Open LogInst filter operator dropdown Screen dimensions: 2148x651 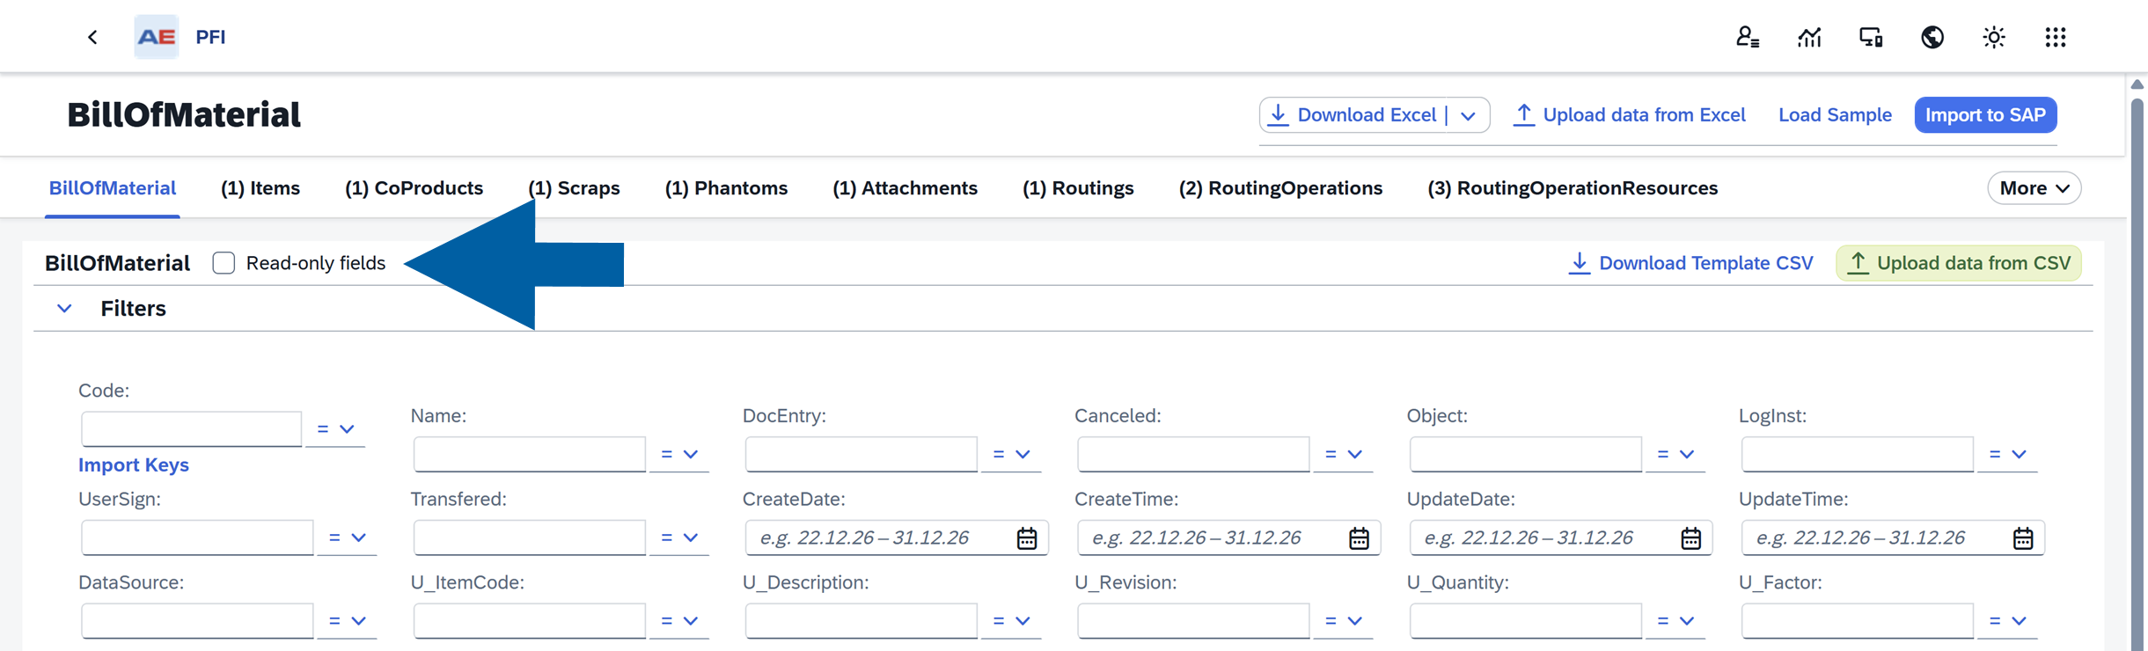[x=2008, y=454]
